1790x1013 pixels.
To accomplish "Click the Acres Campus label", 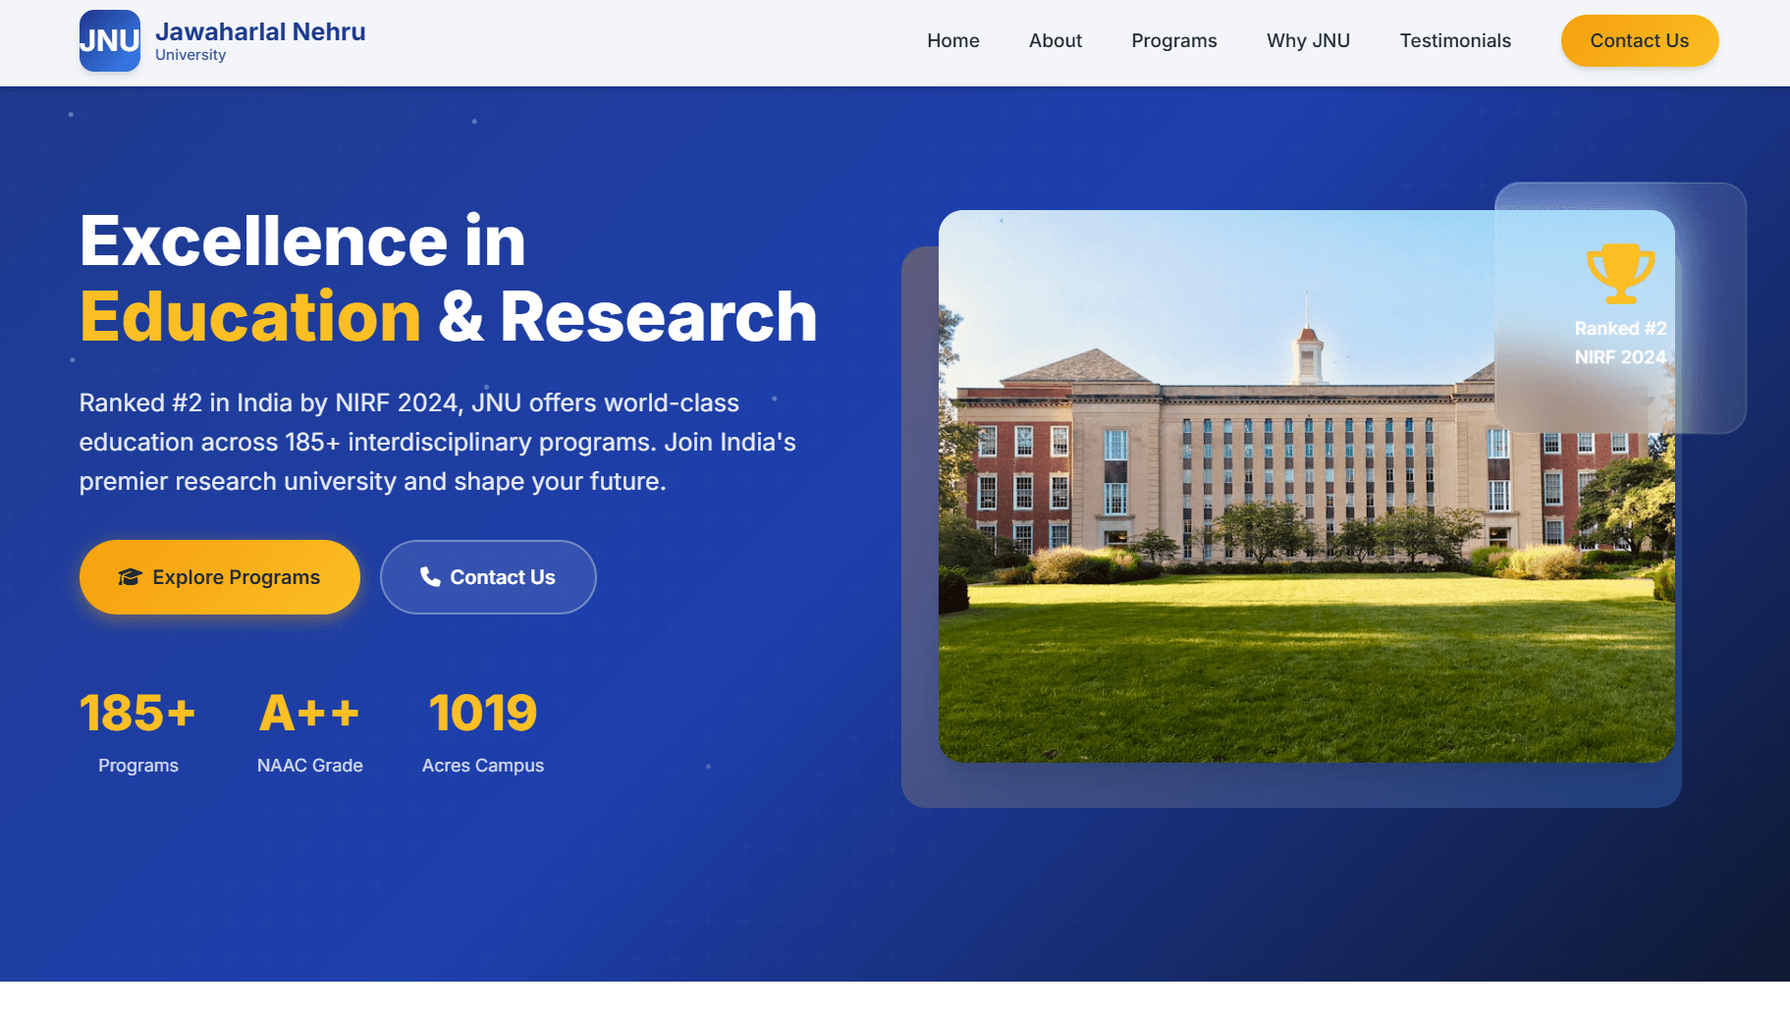I will pos(483,766).
